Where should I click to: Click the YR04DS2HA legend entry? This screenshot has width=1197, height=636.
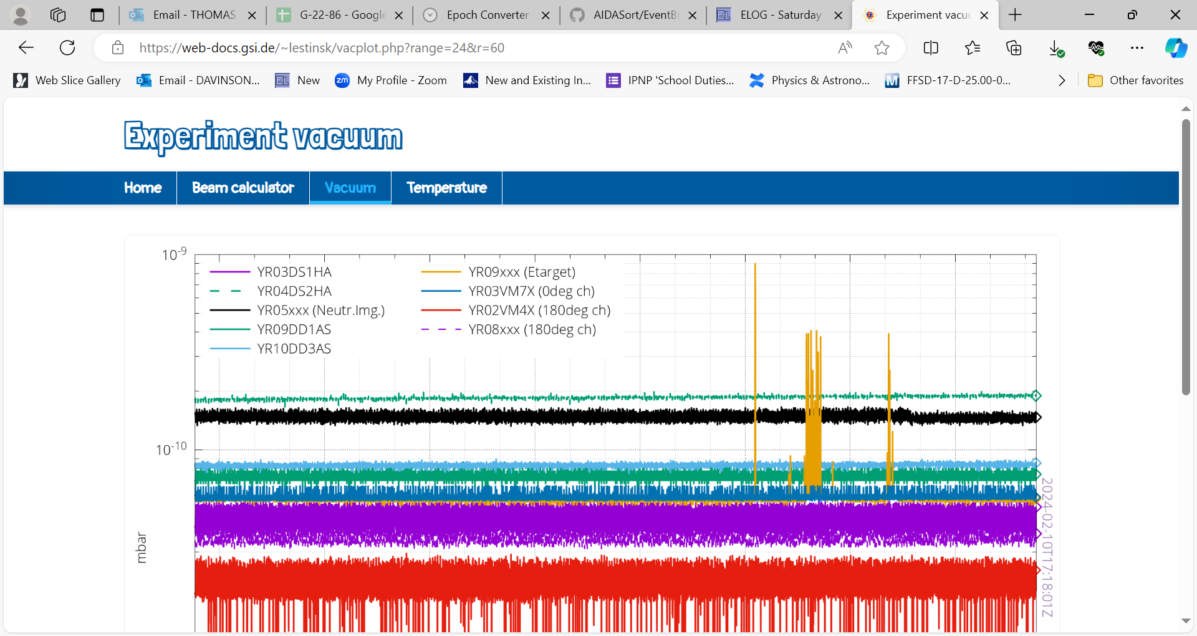(x=271, y=291)
